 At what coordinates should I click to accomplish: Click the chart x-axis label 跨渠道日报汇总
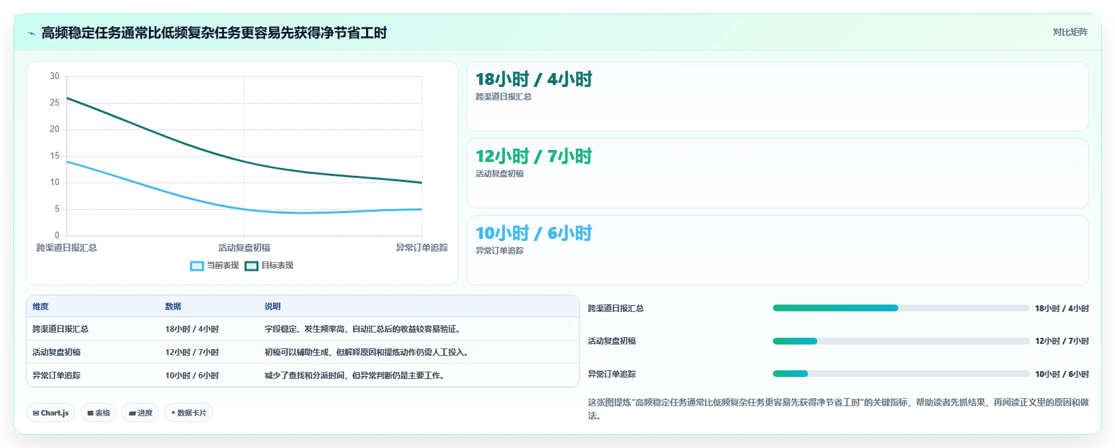[x=66, y=248]
